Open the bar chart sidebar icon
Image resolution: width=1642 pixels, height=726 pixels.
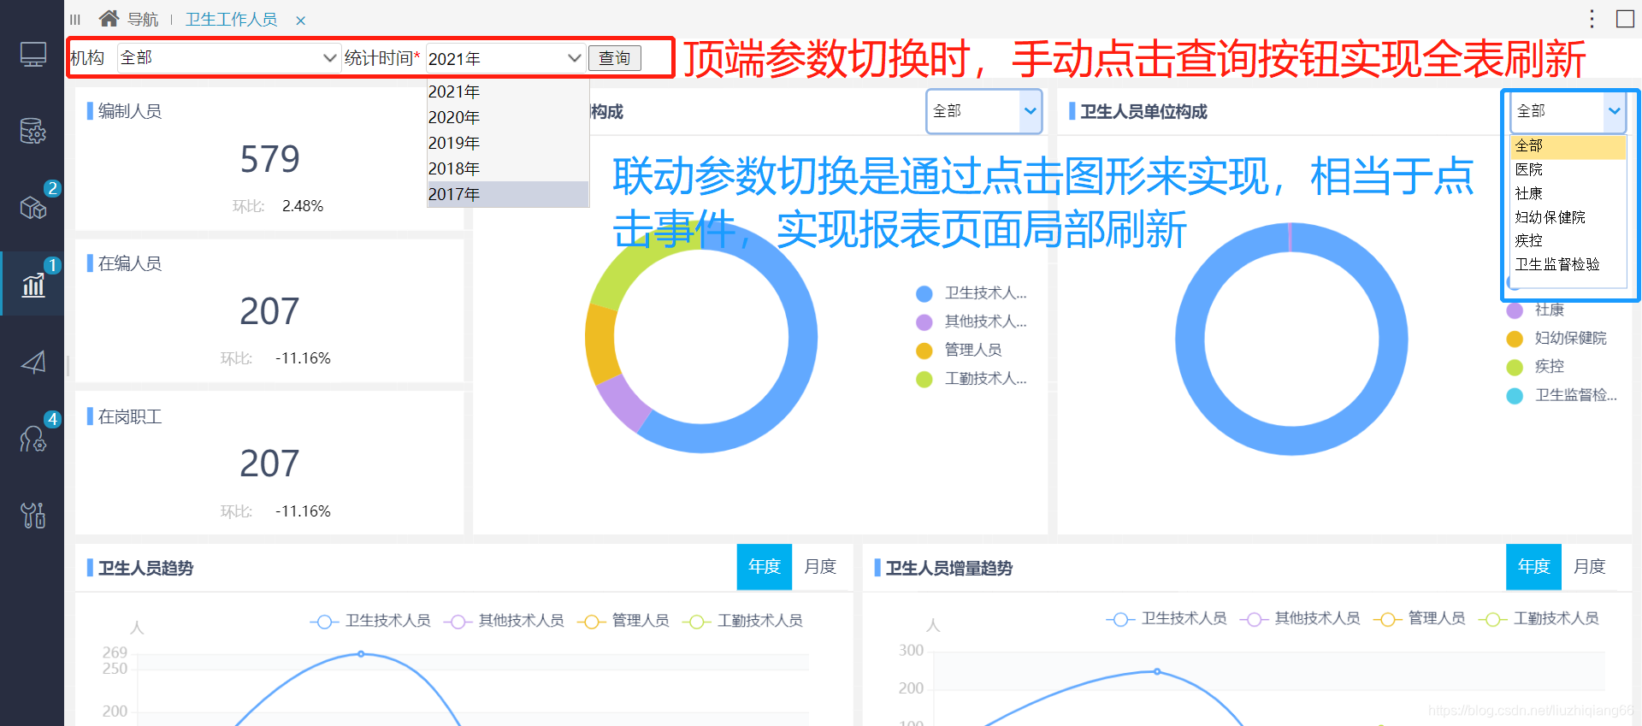[x=32, y=285]
